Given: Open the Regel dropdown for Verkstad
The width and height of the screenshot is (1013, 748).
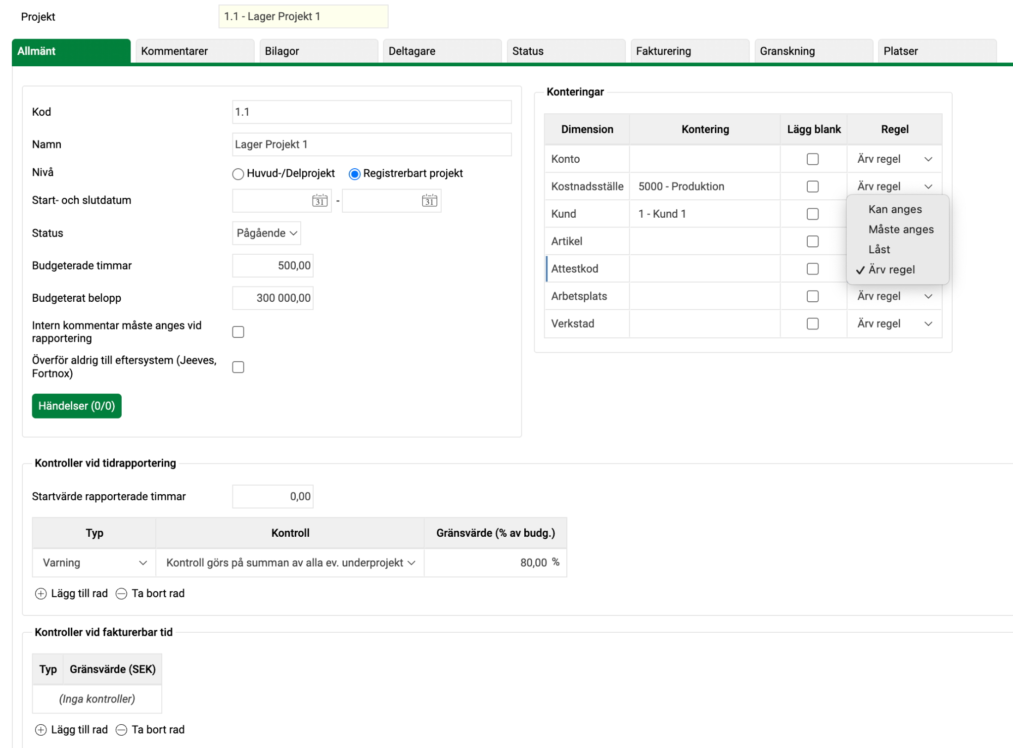Looking at the screenshot, I should (894, 324).
